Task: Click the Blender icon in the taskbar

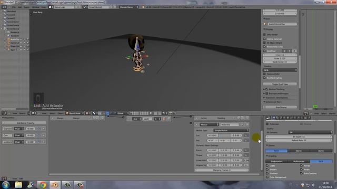Action: point(55,185)
